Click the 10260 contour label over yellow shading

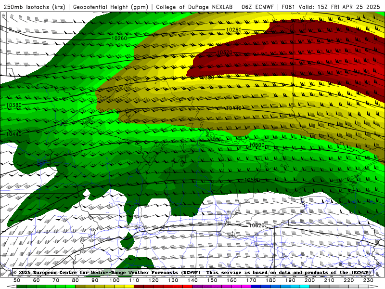233,30
